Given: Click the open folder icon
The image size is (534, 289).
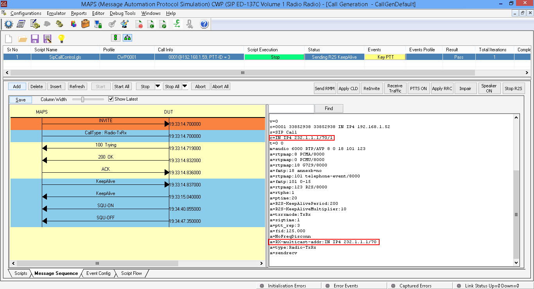Looking at the screenshot, I should point(23,39).
